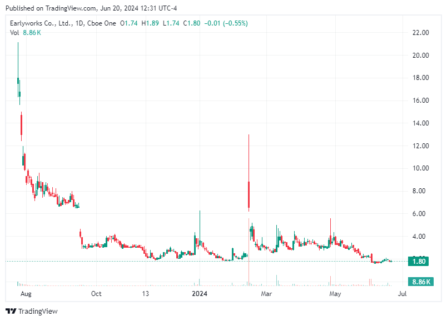Select the tall red spike candle near February
Image resolution: width=447 pixels, height=321 pixels.
[249, 194]
